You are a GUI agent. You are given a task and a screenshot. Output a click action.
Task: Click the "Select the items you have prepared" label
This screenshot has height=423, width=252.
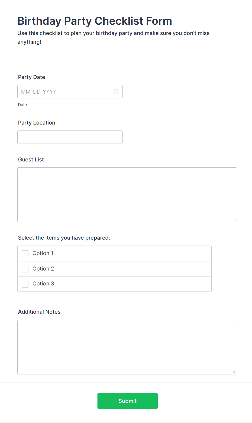[x=64, y=238]
